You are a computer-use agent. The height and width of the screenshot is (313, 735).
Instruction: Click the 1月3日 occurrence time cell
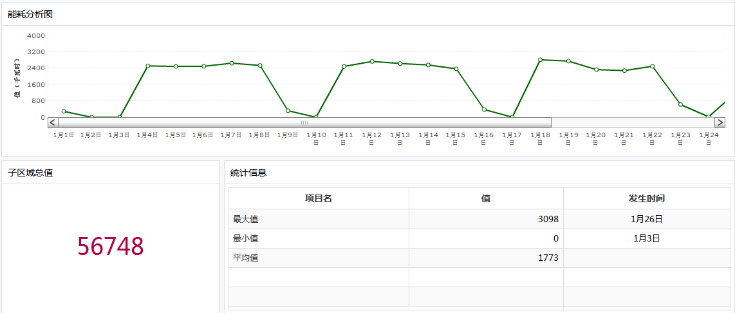tap(647, 238)
